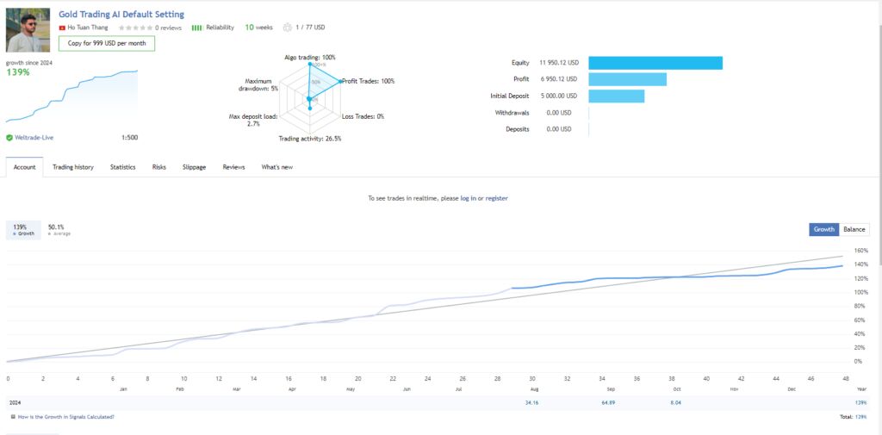Click the Vietnam flag icon beside Ho Tuan Thang
882x435 pixels.
[62, 28]
